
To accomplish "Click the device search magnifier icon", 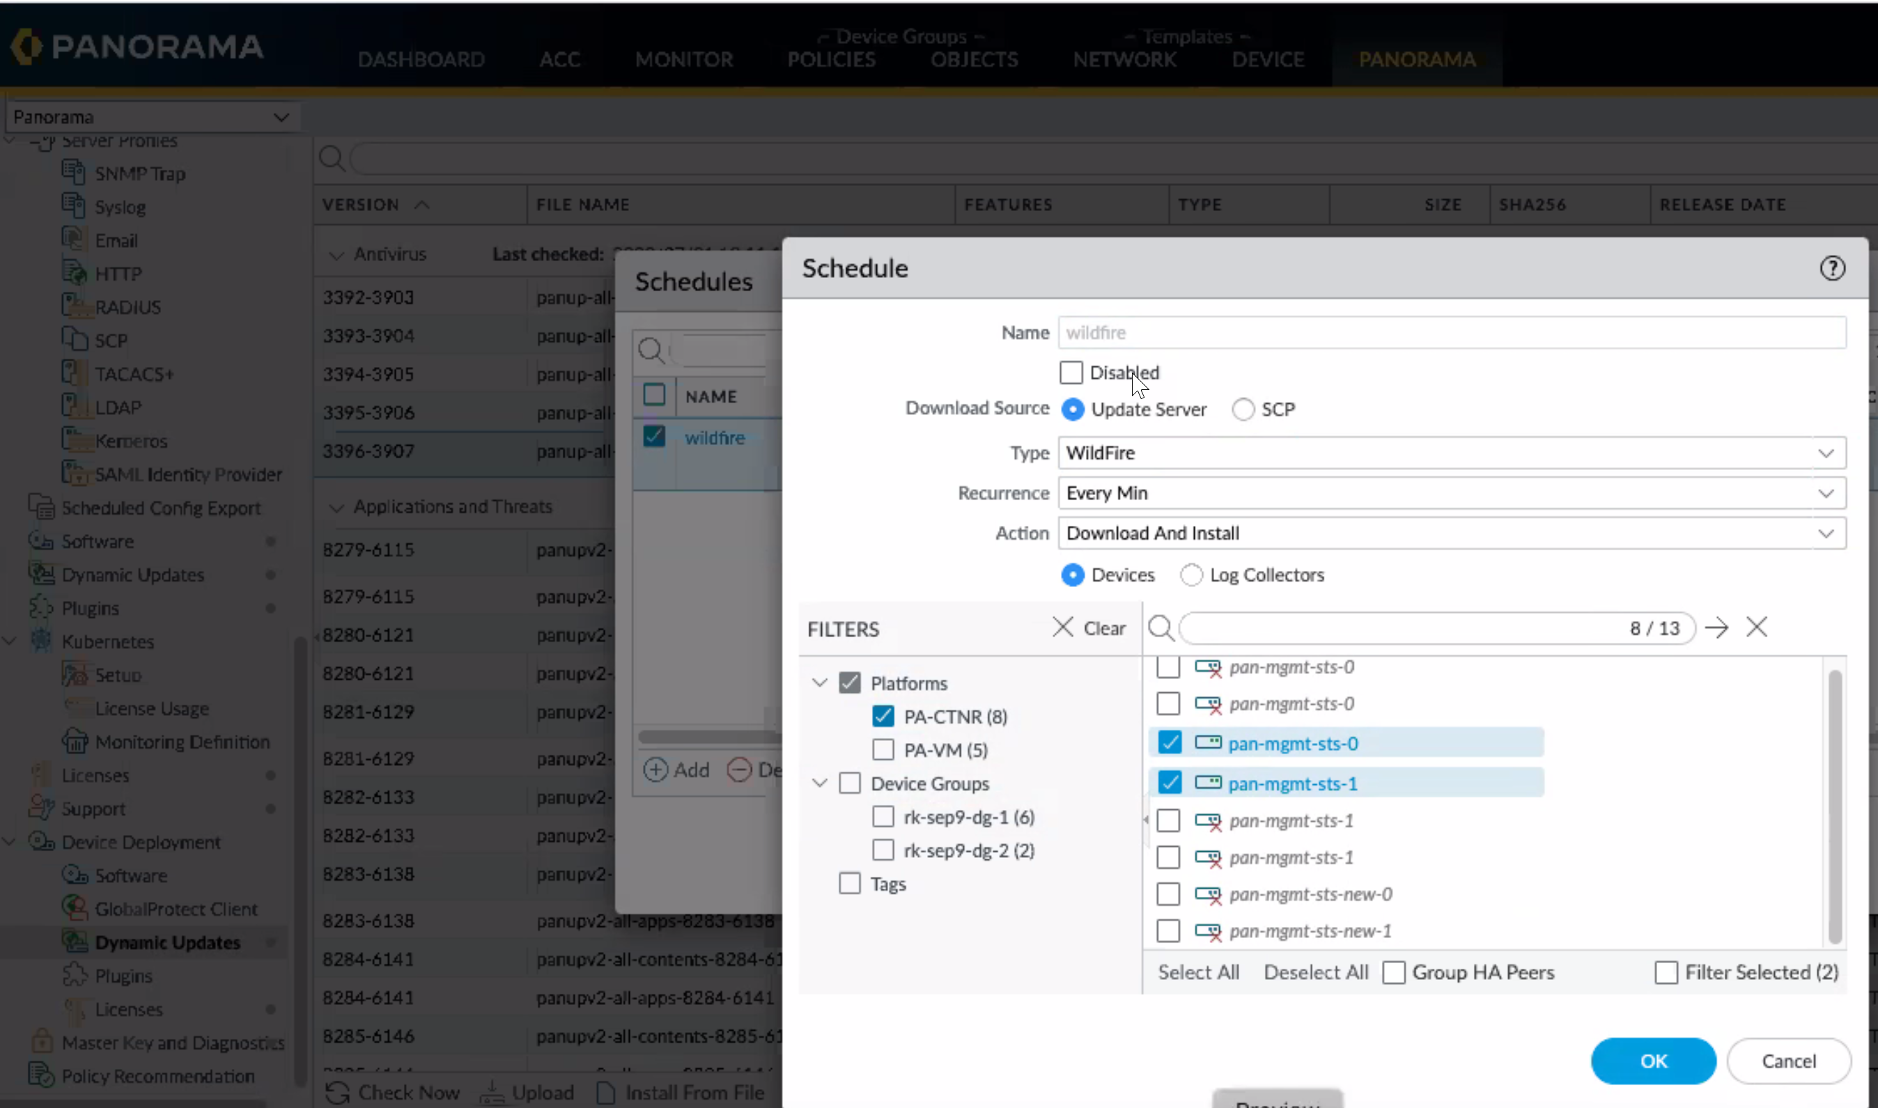I will 1160,628.
